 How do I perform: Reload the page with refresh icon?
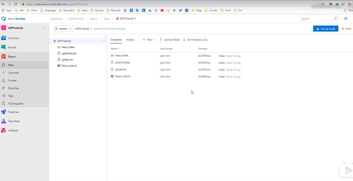pos(16,4)
